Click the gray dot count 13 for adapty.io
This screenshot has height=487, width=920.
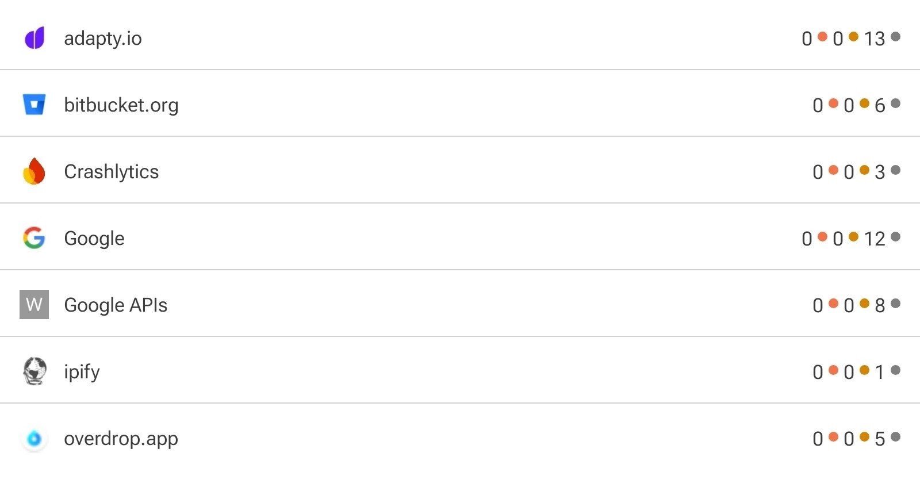pos(875,39)
